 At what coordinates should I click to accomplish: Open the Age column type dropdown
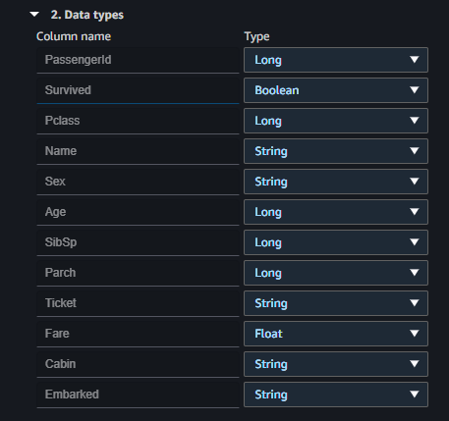click(336, 212)
